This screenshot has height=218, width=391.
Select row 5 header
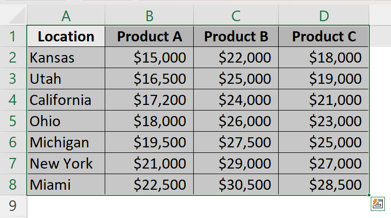[13, 121]
